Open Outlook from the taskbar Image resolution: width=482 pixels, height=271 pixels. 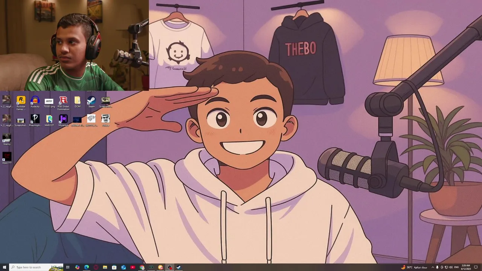(124, 267)
